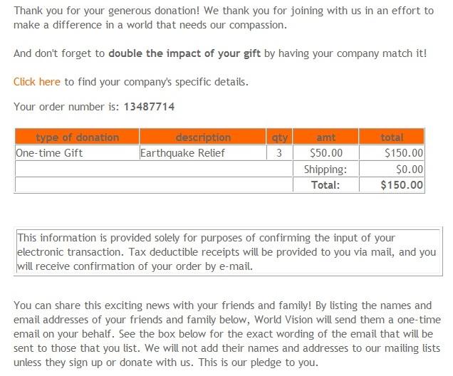Click the "Shipping:" label cell
453x376 pixels.
click(325, 169)
